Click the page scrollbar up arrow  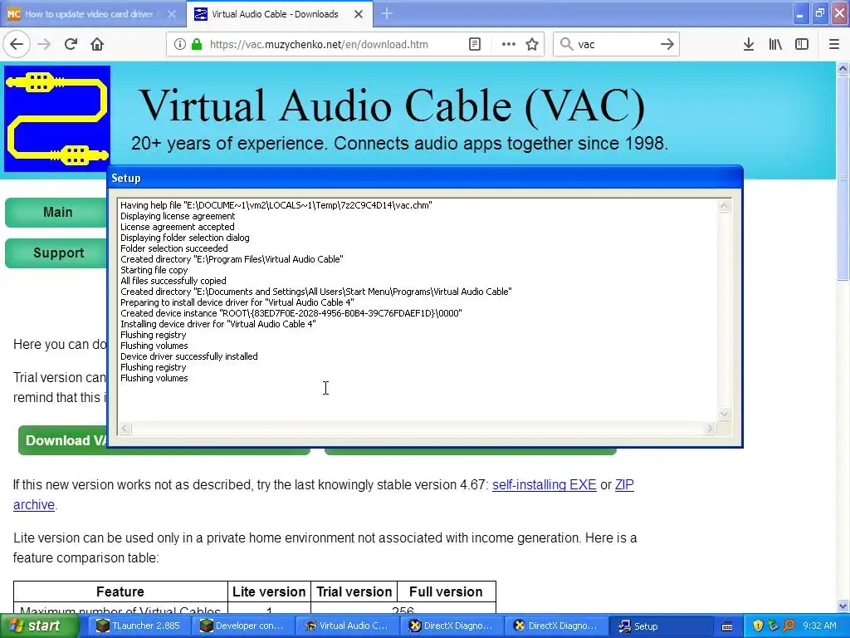pyautogui.click(x=843, y=68)
